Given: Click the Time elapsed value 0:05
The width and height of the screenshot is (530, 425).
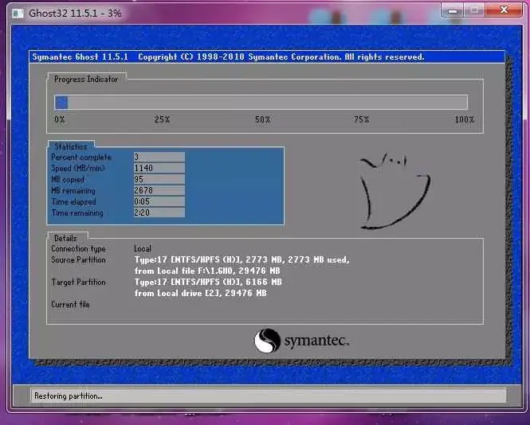Looking at the screenshot, I should point(159,201).
